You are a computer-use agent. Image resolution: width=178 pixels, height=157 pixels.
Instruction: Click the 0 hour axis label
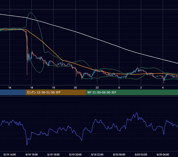[x=119, y=88]
